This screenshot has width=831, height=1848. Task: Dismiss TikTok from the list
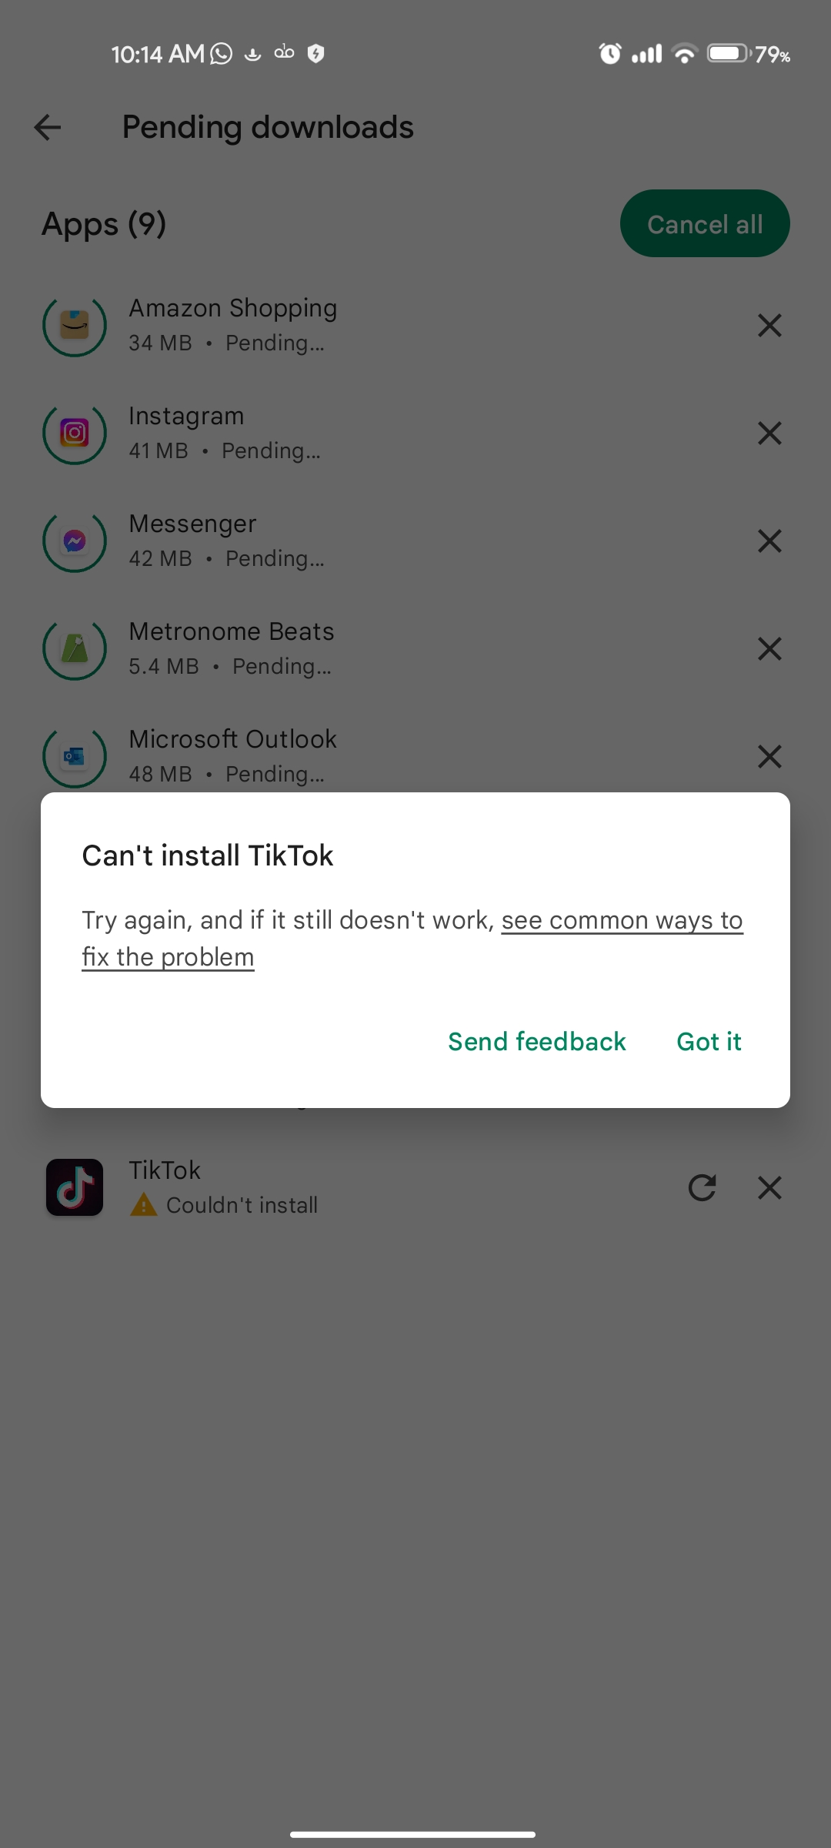click(x=769, y=1187)
